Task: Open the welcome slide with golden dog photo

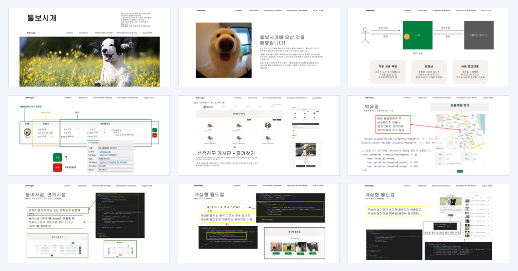Action: [x=259, y=48]
